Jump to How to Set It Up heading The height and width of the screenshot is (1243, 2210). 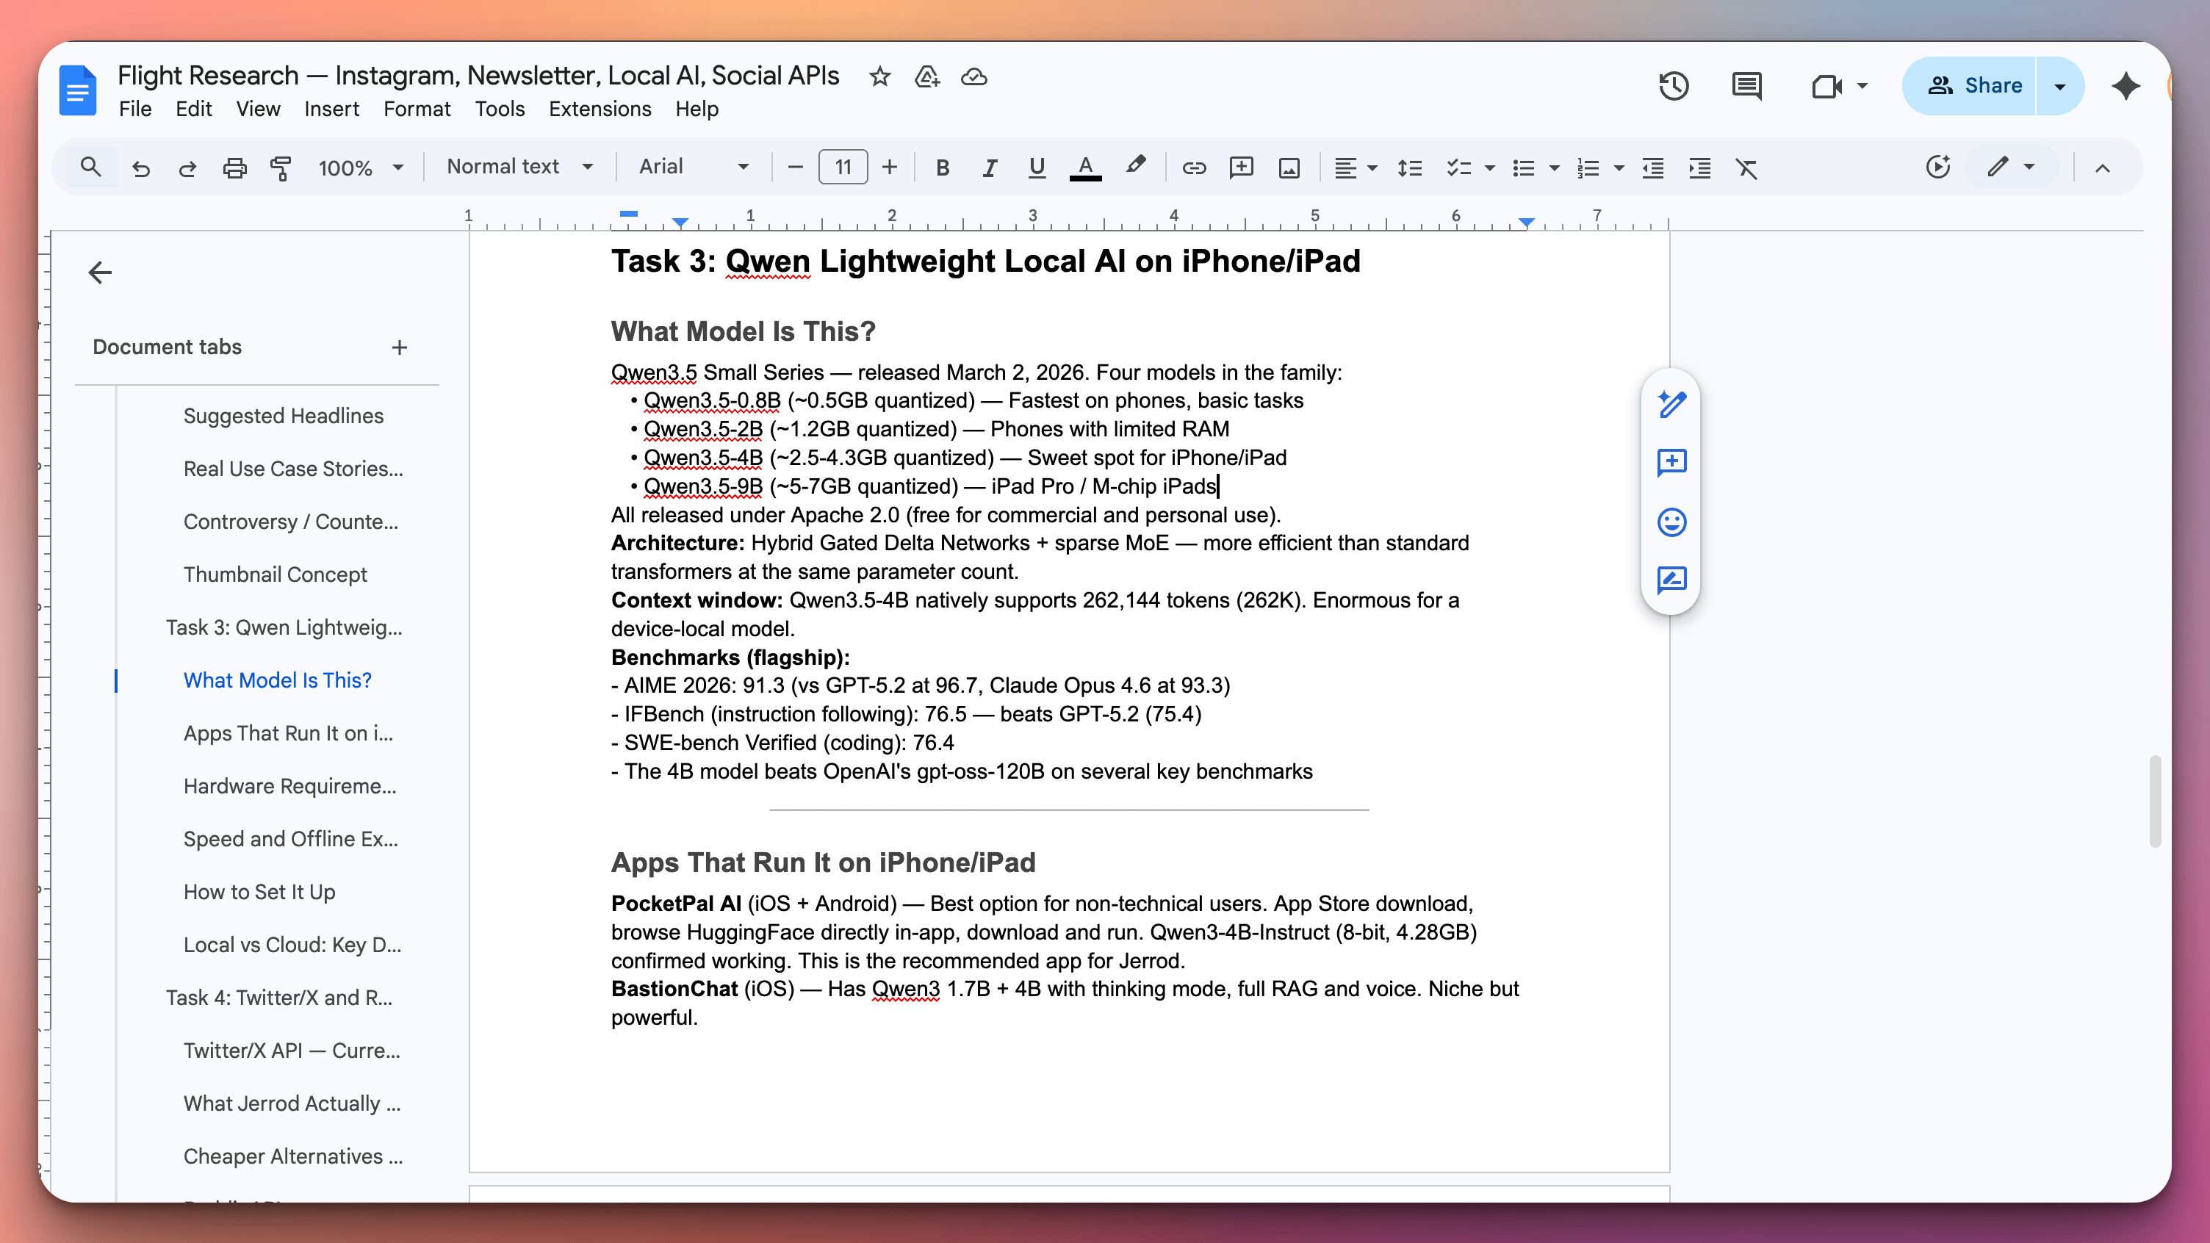coord(259,891)
